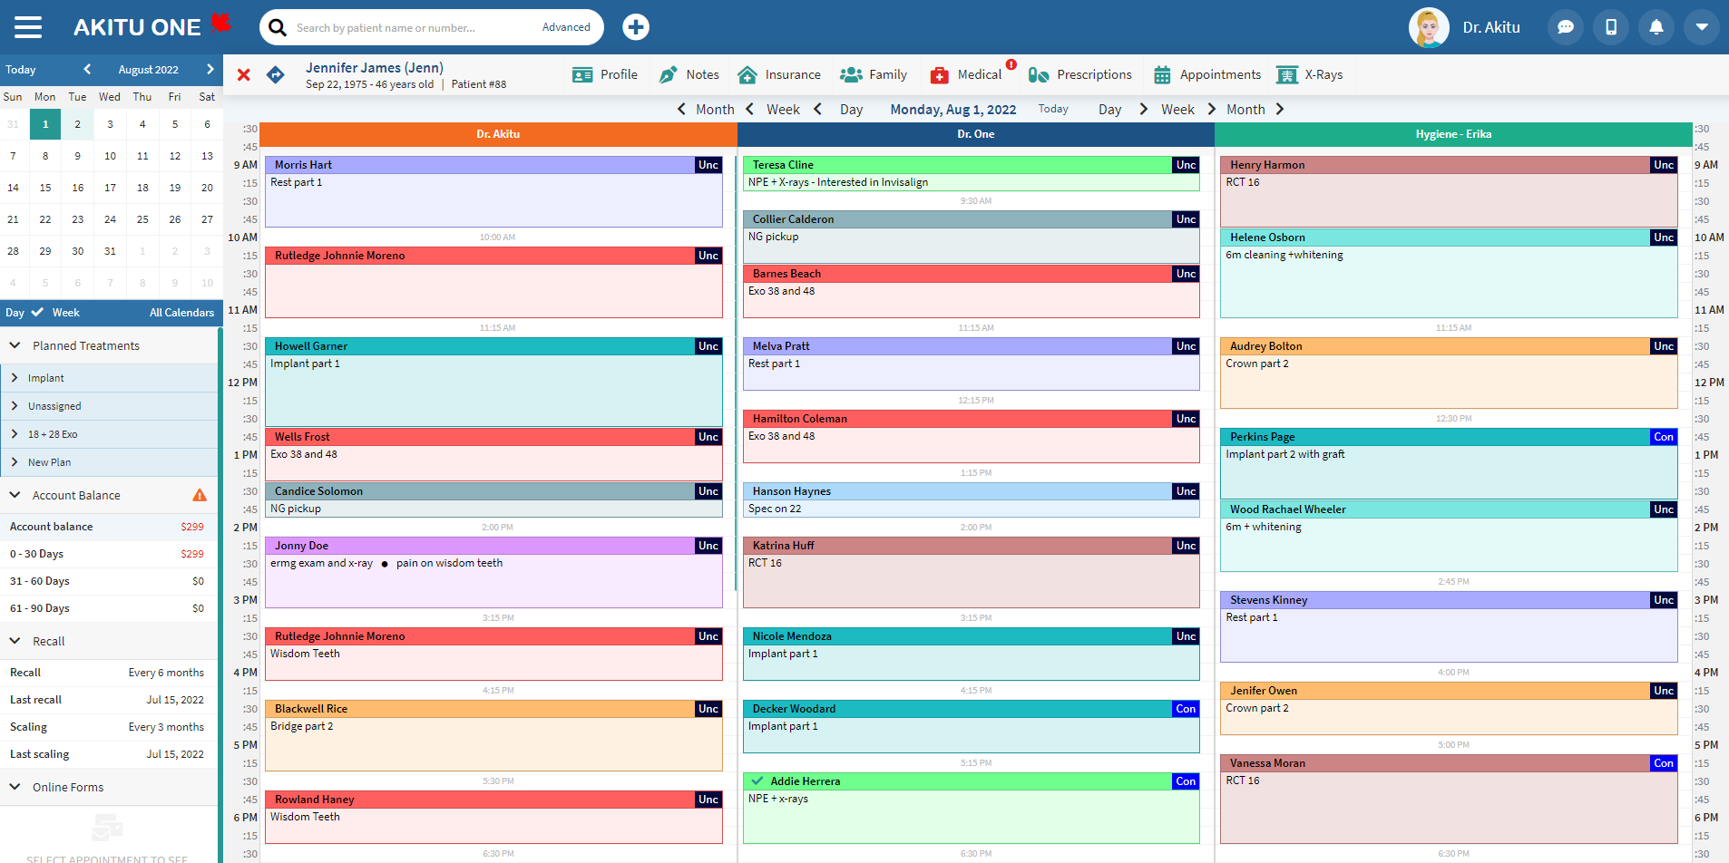Open the patient Notes
This screenshot has height=863, width=1729.
(689, 74)
